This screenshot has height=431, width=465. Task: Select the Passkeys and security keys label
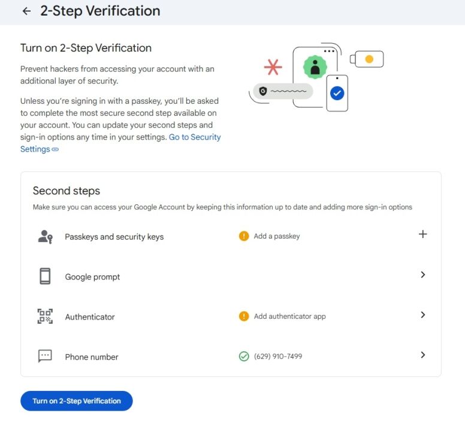click(x=114, y=237)
